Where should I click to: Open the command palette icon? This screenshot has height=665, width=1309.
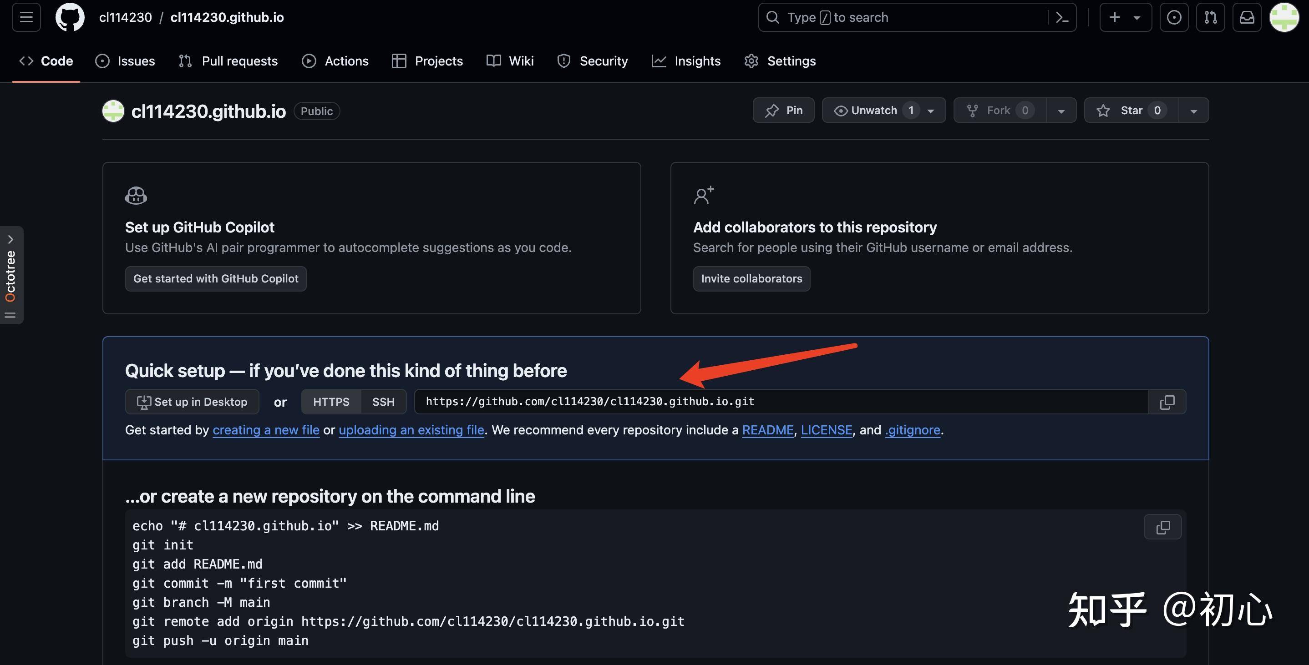(x=1062, y=17)
